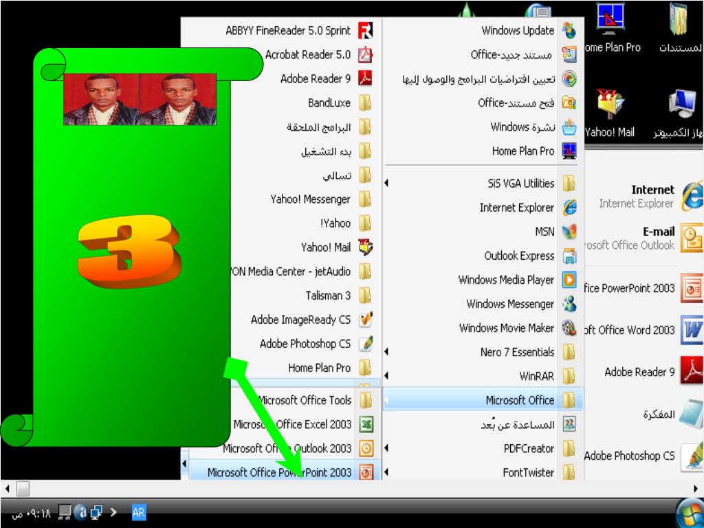Image resolution: width=704 pixels, height=528 pixels.
Task: Click the Windows Start orb
Action: [690, 513]
